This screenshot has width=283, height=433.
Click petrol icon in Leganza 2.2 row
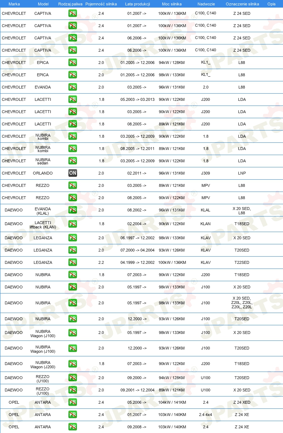(x=73, y=262)
